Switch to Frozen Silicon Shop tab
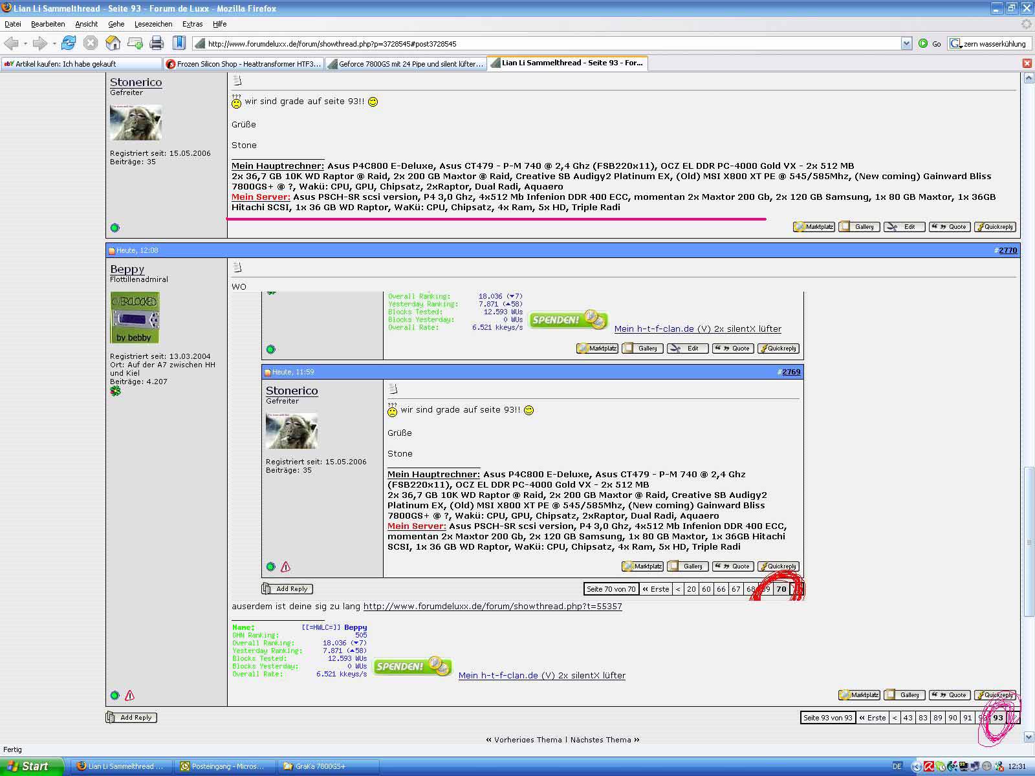The height and width of the screenshot is (776, 1035). click(243, 63)
